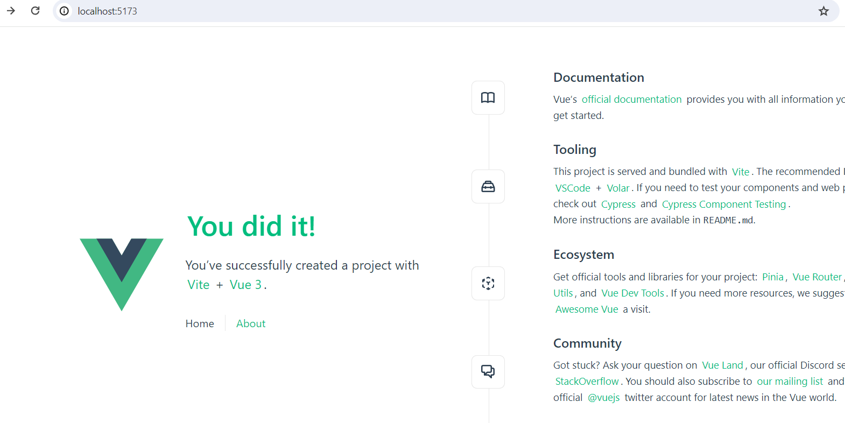Reload the page with the refresh icon

pyautogui.click(x=36, y=11)
